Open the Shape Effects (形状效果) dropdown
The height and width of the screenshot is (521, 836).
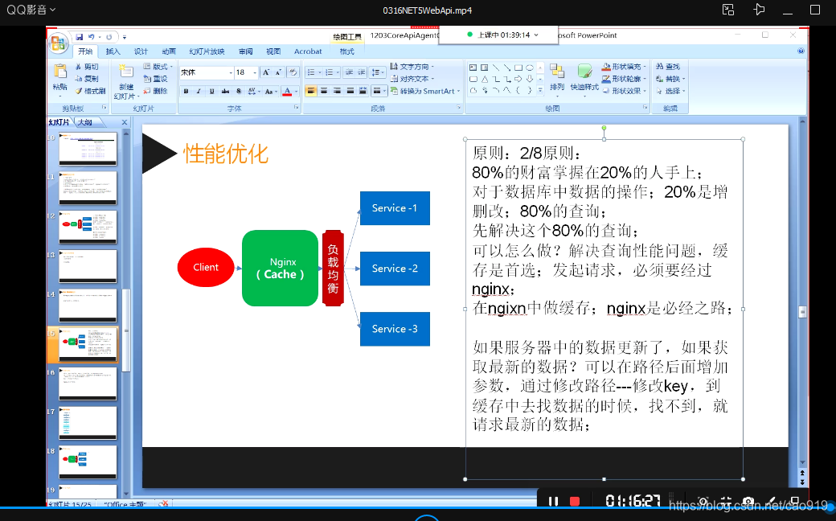coord(625,91)
